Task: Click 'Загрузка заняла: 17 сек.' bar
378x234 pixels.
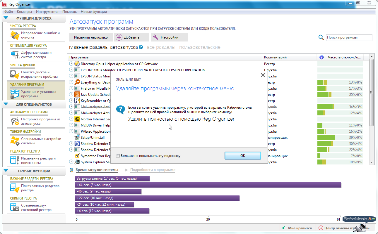Action: [112, 178]
